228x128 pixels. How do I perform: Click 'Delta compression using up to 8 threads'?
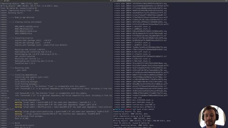[x=132, y=116]
